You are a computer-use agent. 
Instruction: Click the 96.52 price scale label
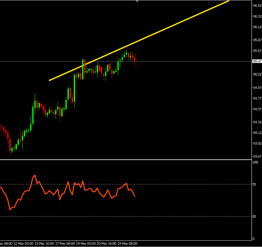point(257,5)
